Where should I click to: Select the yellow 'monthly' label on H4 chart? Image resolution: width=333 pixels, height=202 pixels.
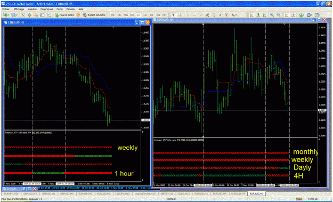[305, 152]
